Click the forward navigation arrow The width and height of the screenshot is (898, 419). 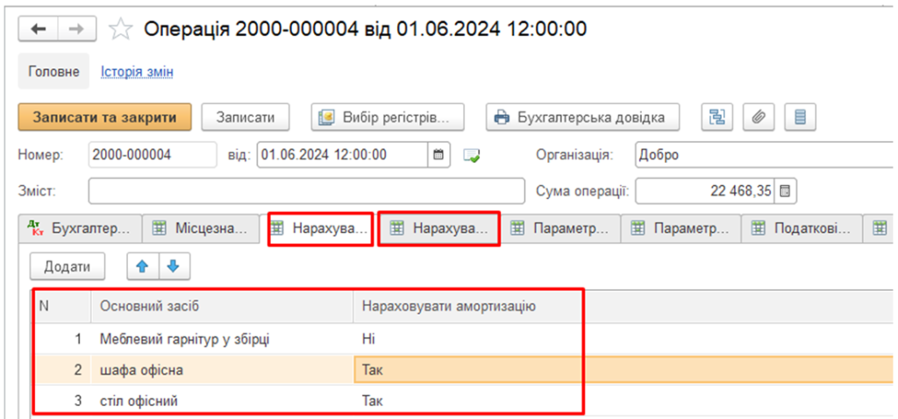(x=76, y=29)
